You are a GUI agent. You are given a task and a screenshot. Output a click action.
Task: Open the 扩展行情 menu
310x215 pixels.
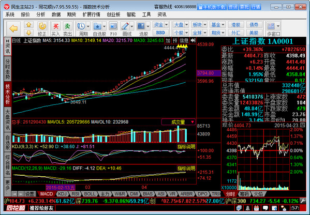(x=91, y=14)
